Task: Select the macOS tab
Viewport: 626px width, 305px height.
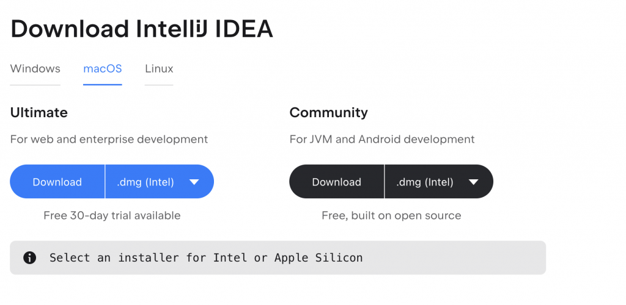Action: point(103,69)
